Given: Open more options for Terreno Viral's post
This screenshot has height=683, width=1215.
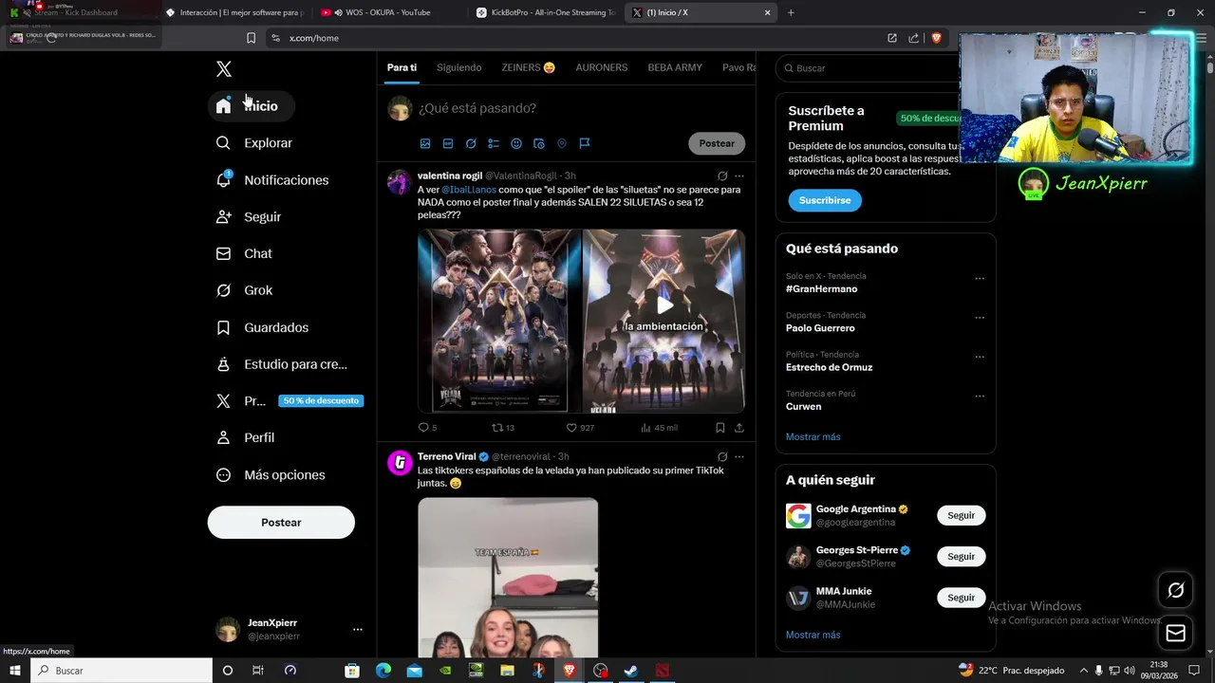Looking at the screenshot, I should 739,456.
